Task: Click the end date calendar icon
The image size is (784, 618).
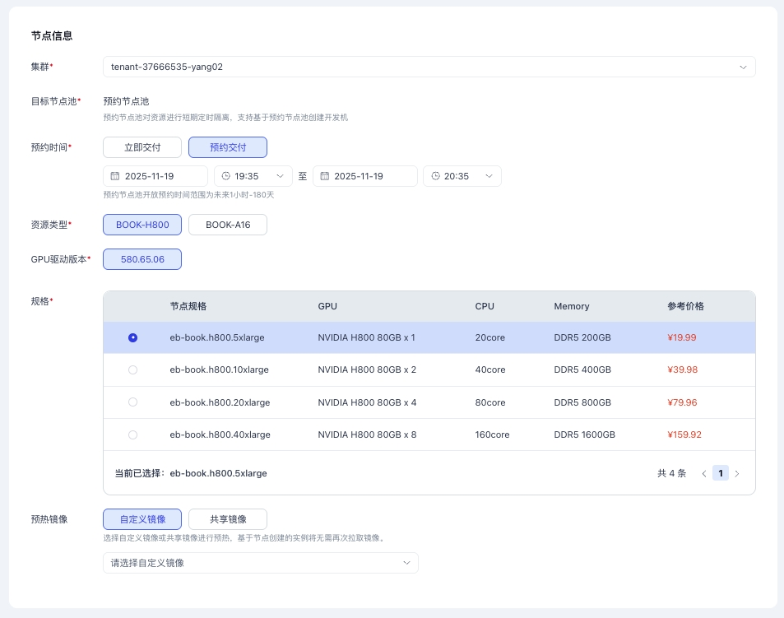Action: click(324, 176)
